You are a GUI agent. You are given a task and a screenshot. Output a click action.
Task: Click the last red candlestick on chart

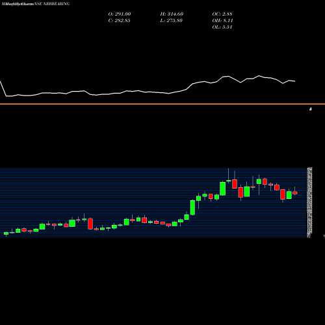coord(295,193)
